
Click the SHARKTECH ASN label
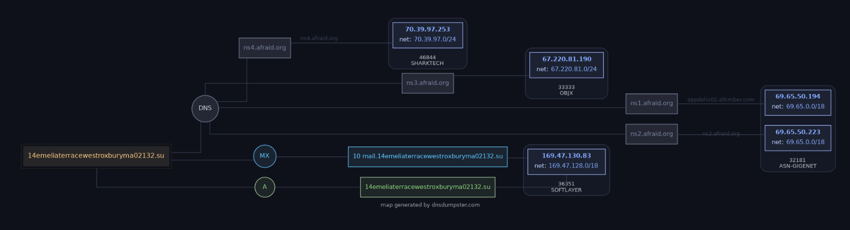(428, 63)
